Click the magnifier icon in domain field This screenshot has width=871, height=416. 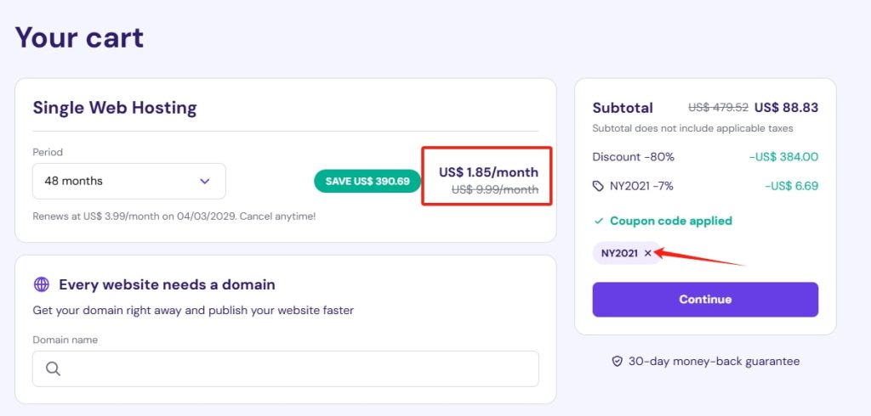click(54, 368)
